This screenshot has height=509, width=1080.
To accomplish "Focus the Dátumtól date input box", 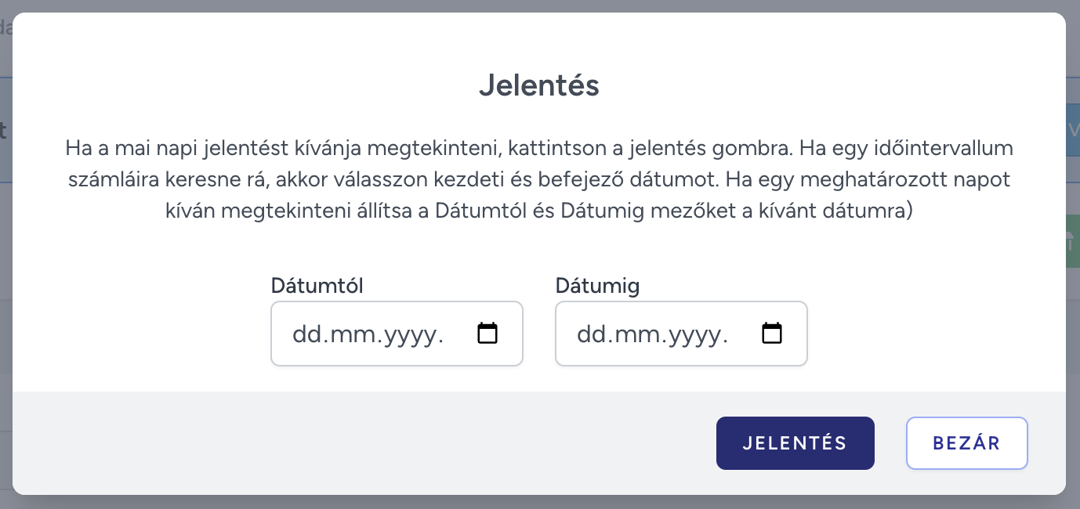I will tap(397, 334).
